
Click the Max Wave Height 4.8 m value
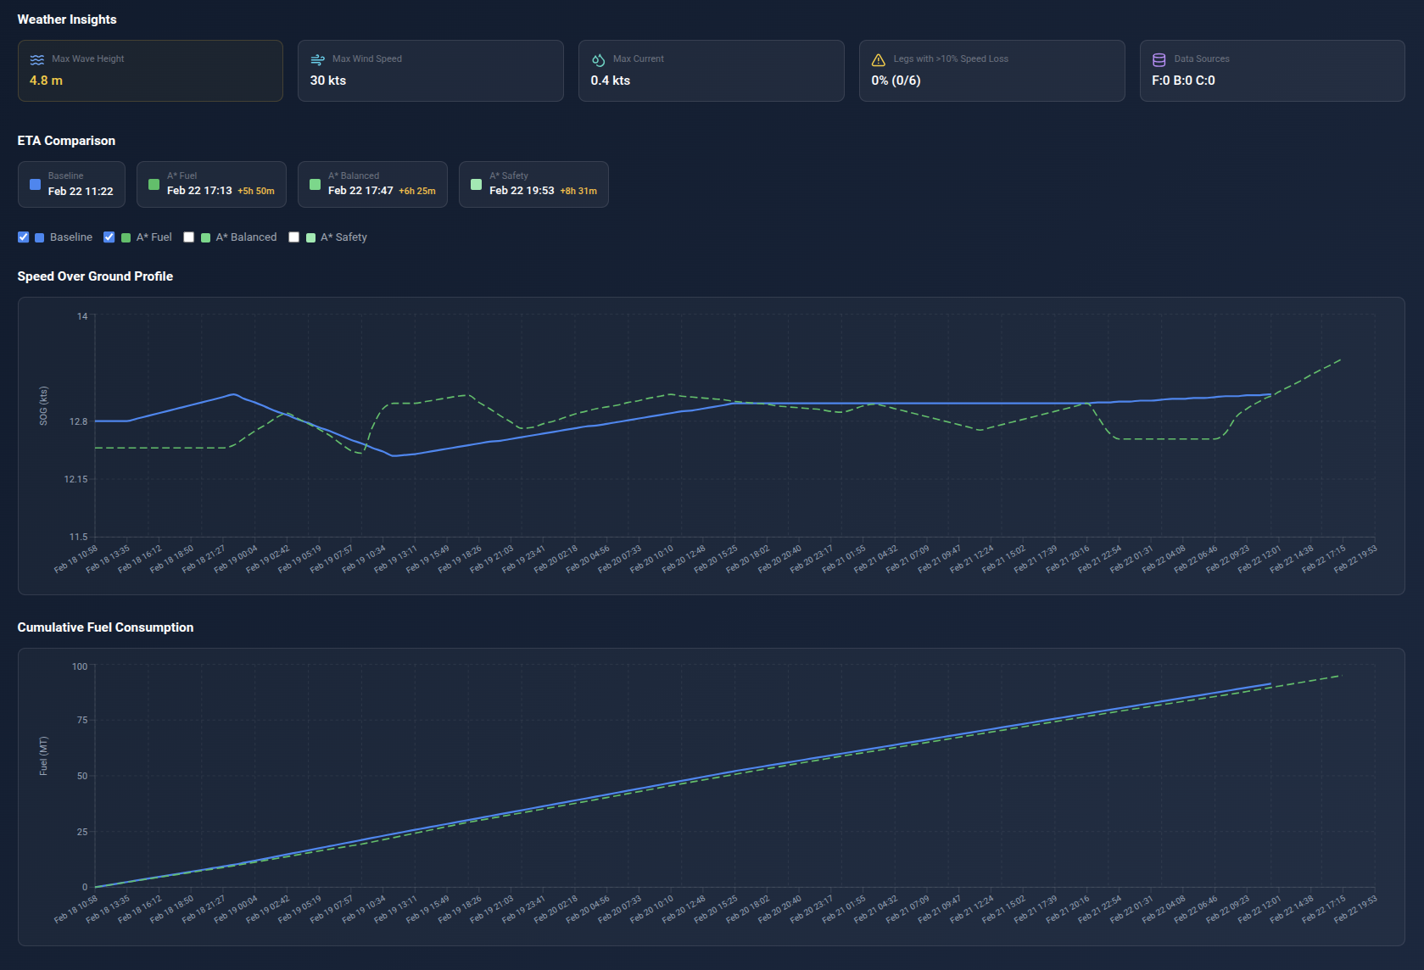[46, 81]
